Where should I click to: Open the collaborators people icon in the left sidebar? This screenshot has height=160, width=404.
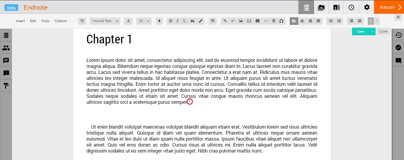click(6, 48)
